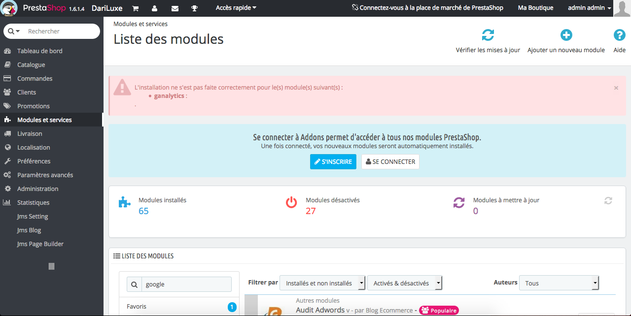Open Commandes menu item
Image resolution: width=631 pixels, height=316 pixels.
35,79
